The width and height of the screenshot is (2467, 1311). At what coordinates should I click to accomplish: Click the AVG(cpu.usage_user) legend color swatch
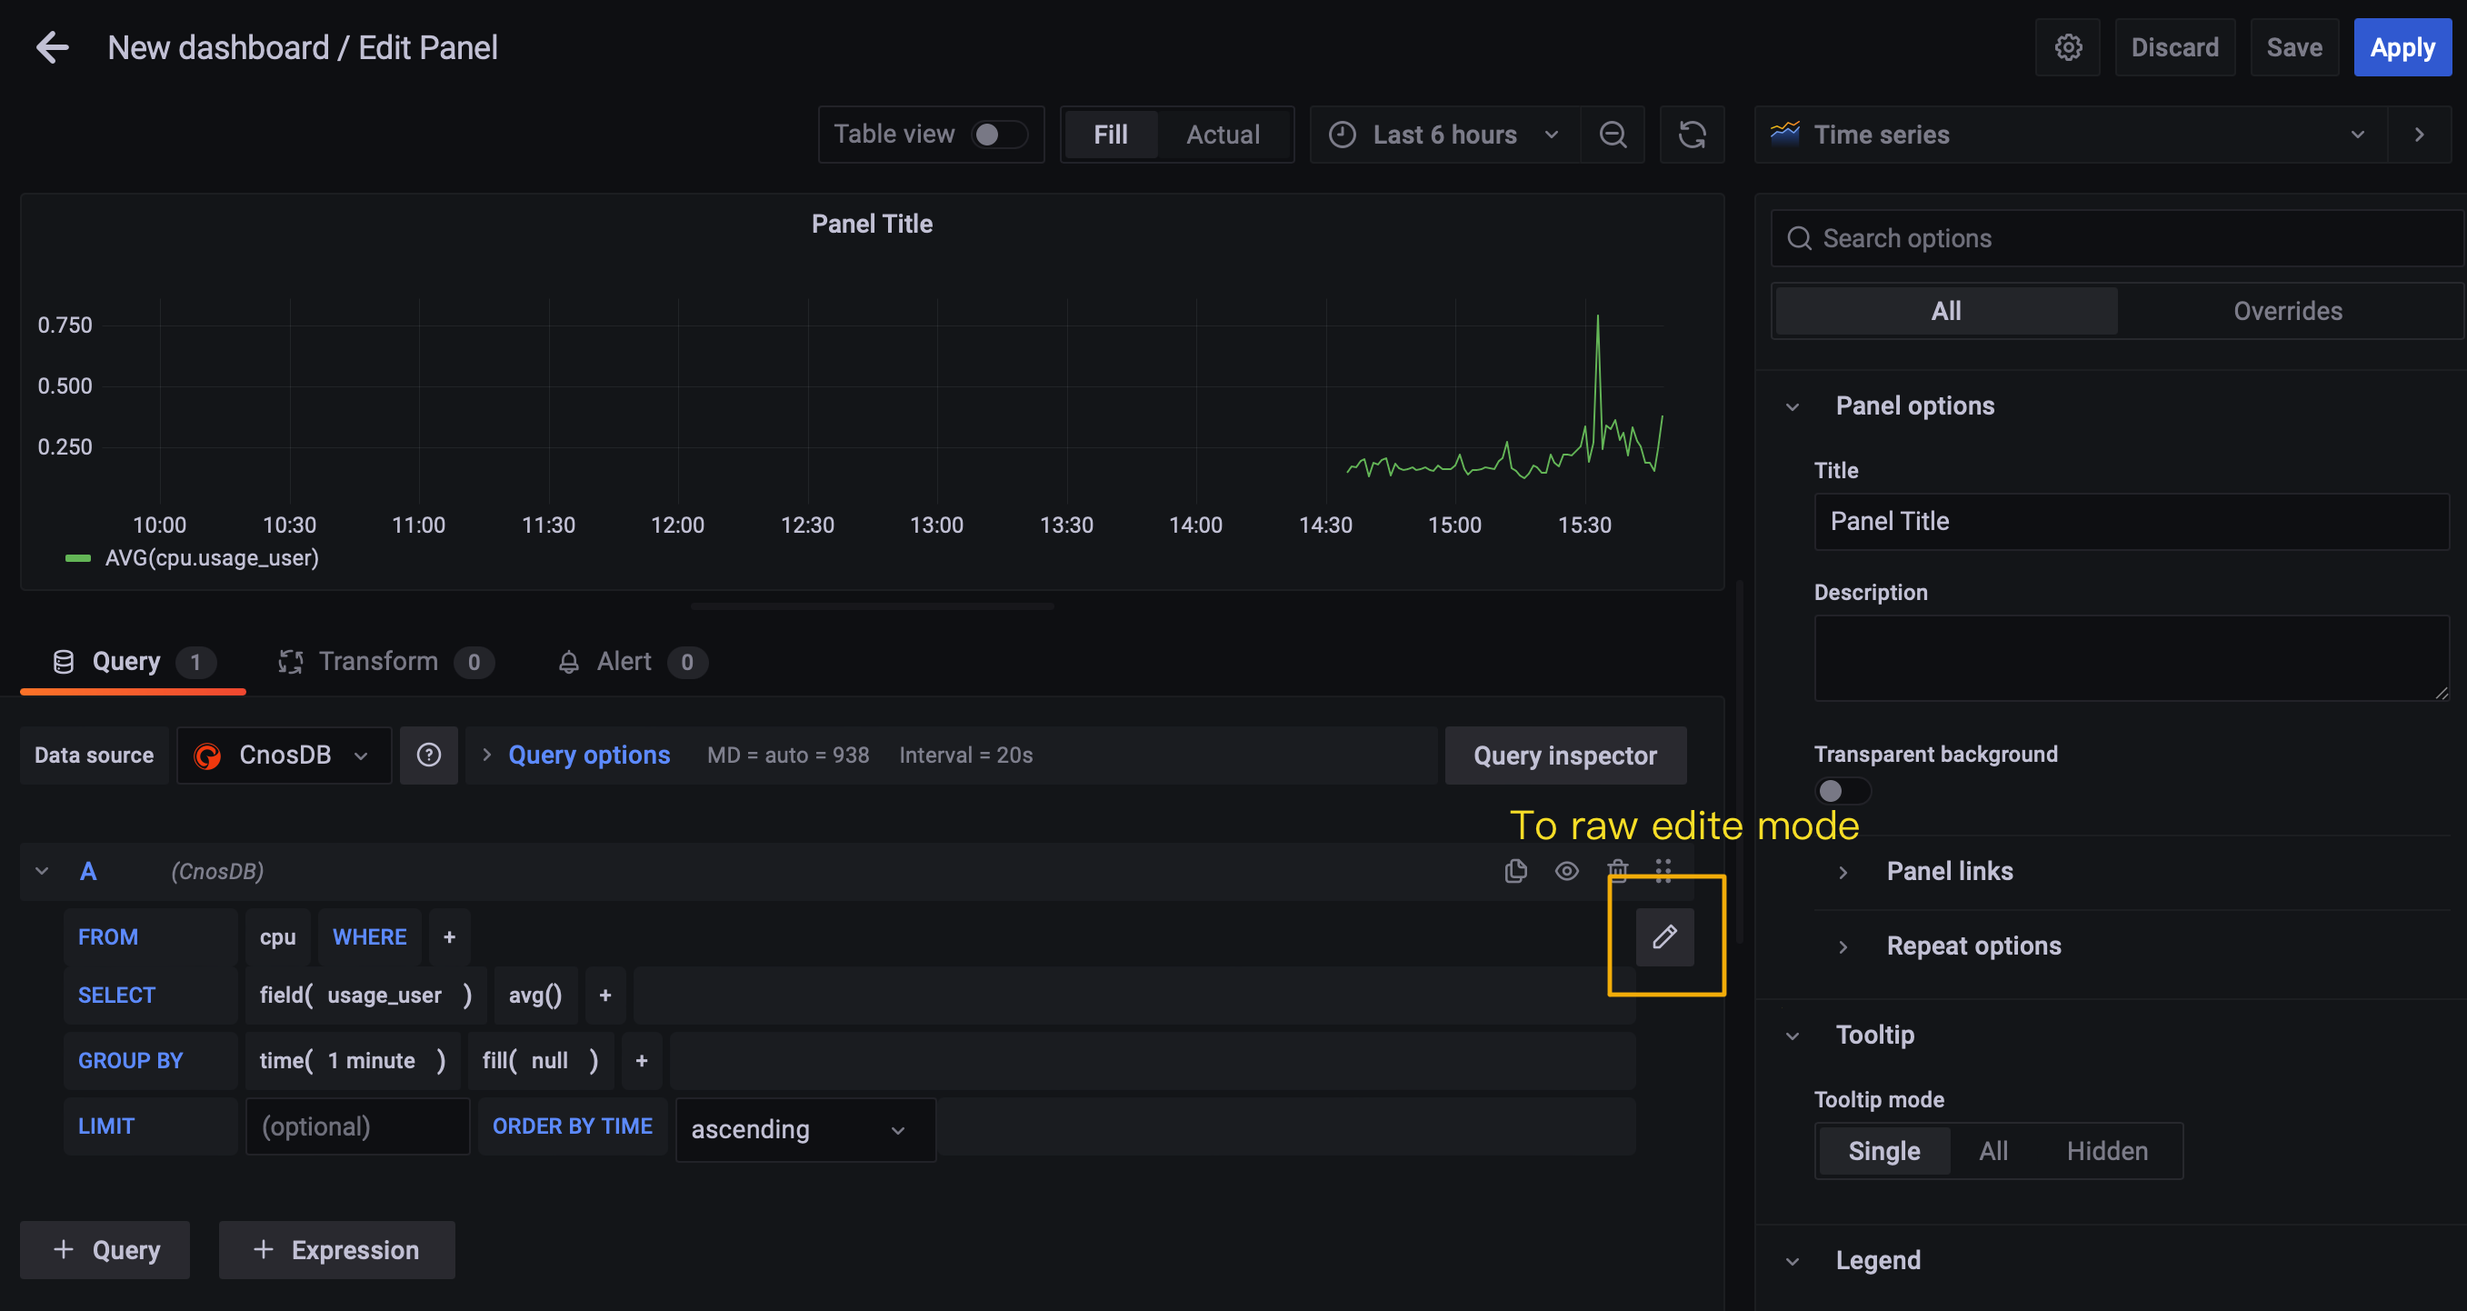(77, 557)
